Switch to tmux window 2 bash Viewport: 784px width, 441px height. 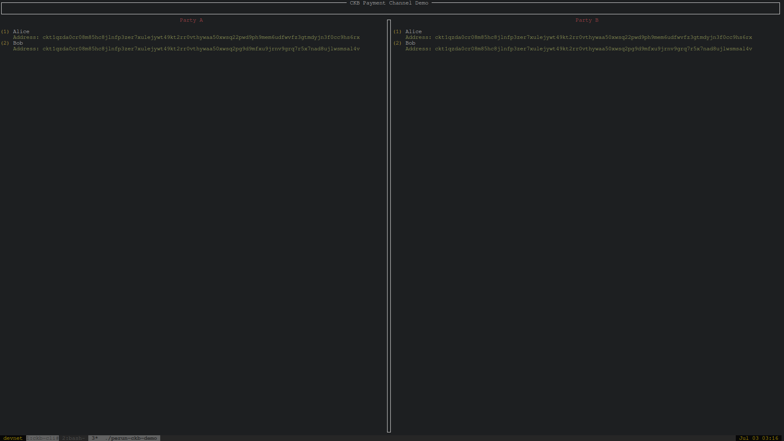coord(74,438)
